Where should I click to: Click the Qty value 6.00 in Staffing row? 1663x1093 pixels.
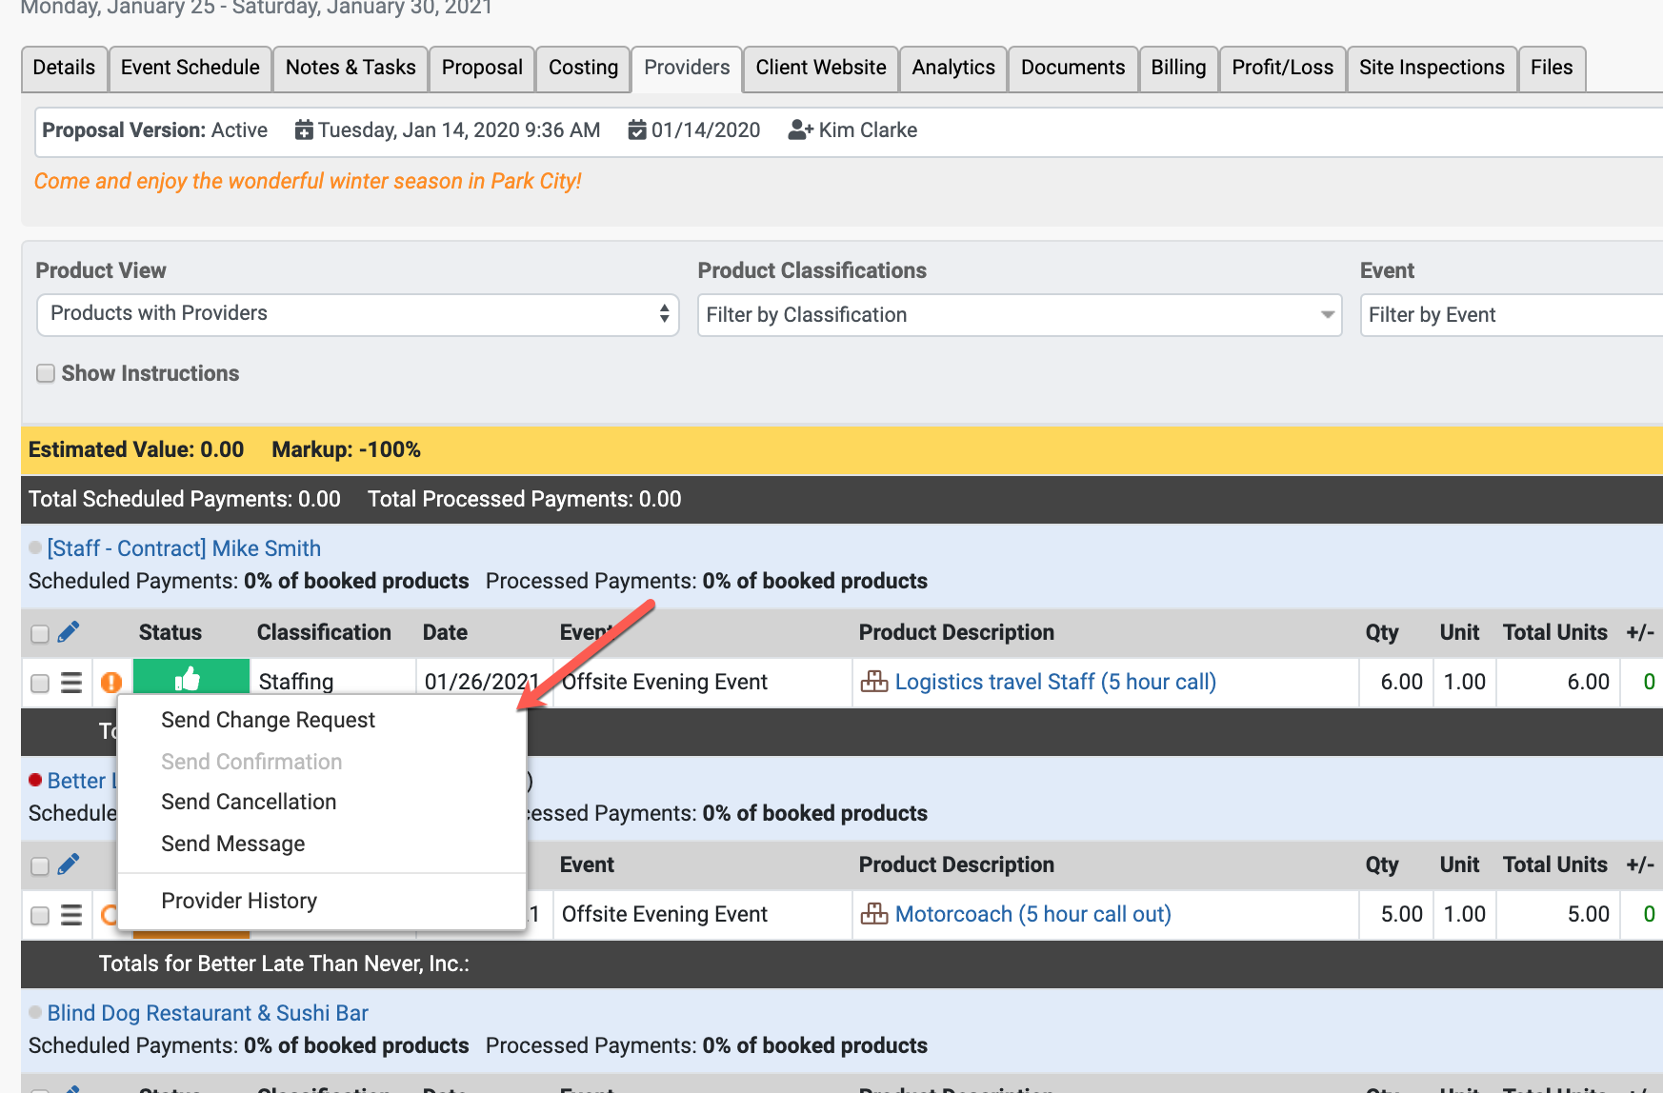(x=1401, y=682)
